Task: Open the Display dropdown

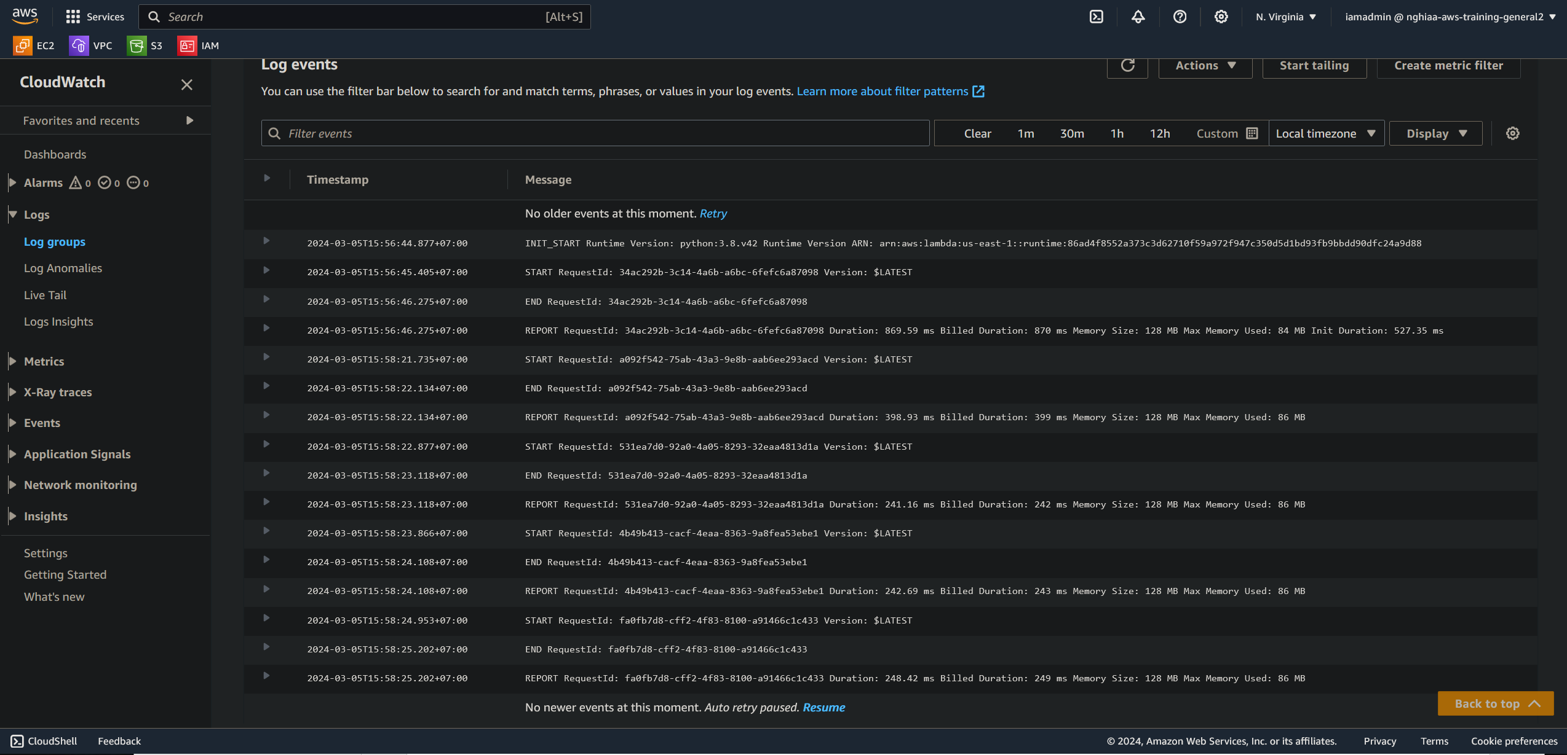Action: (x=1436, y=133)
